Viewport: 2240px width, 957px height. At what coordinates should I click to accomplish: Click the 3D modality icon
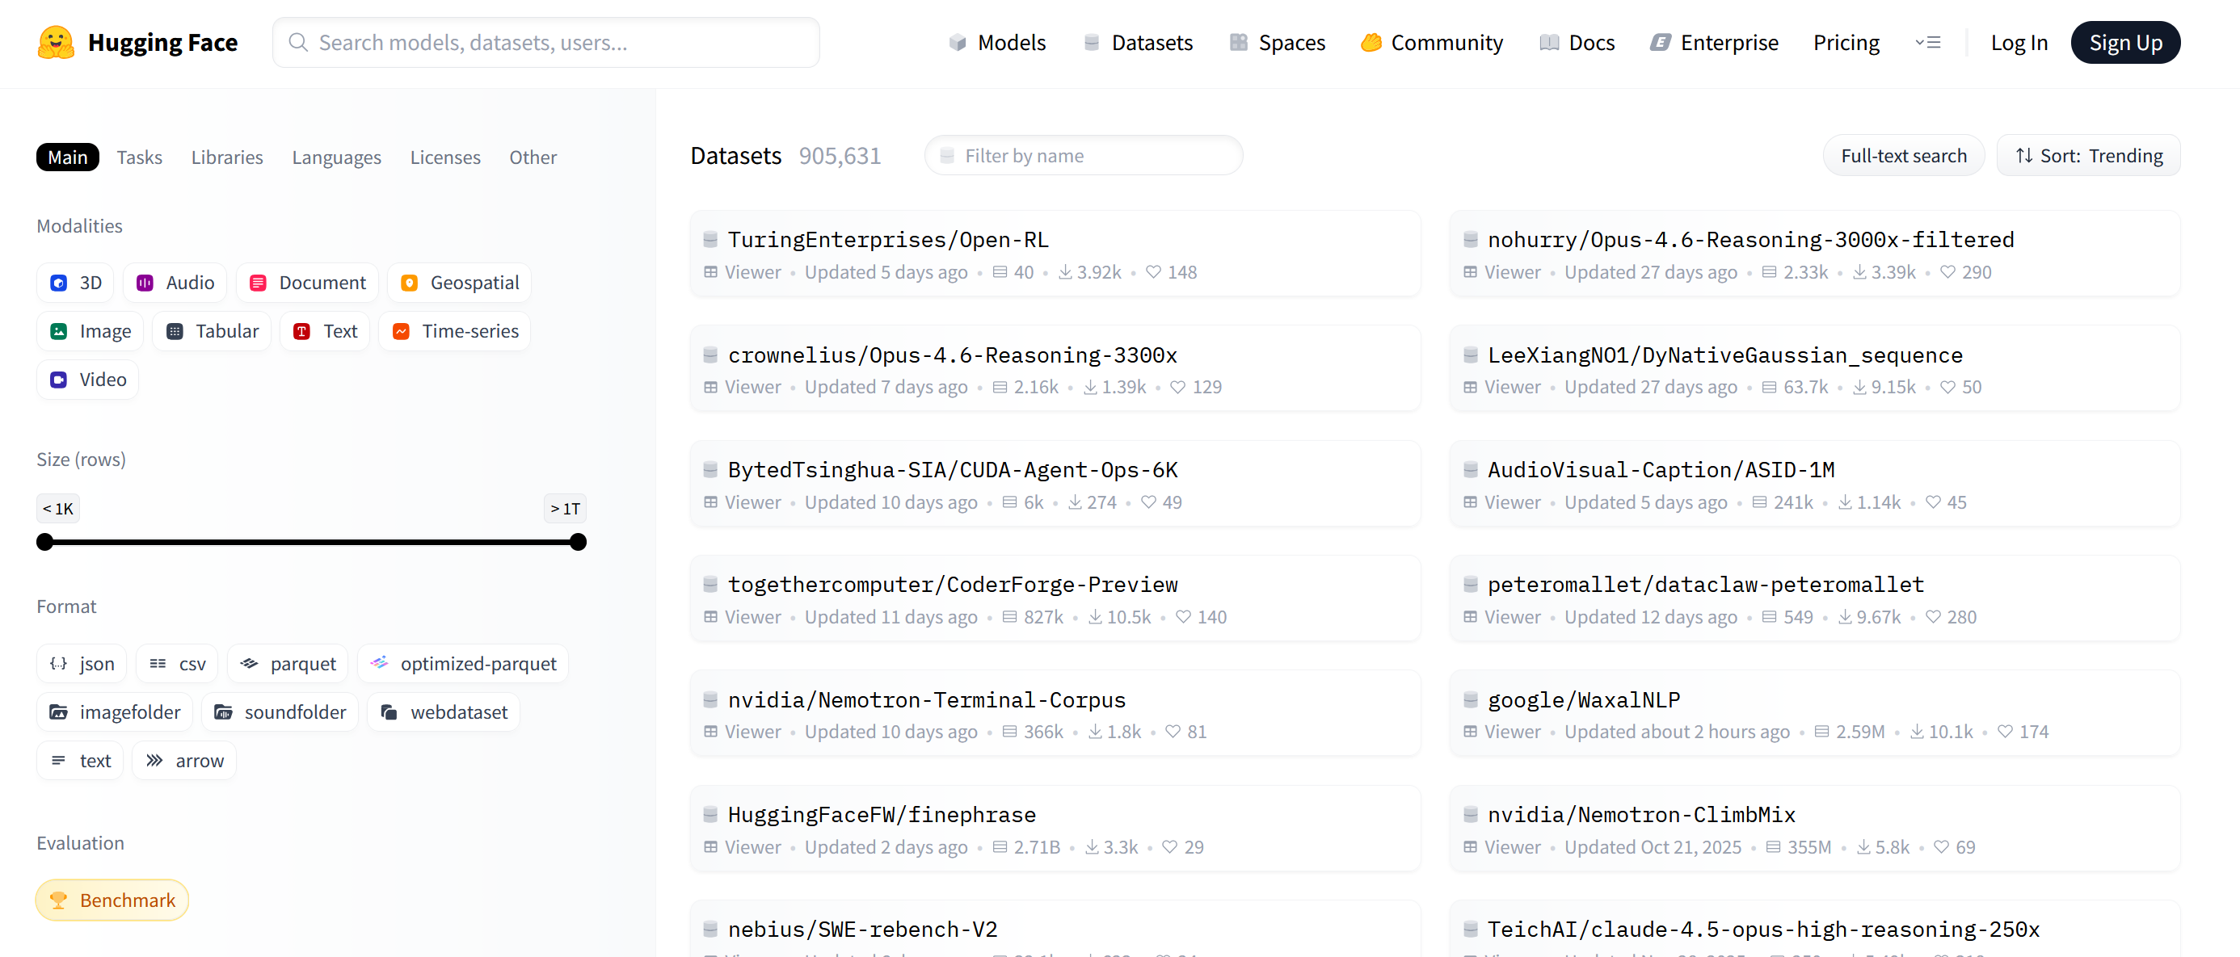click(x=59, y=283)
